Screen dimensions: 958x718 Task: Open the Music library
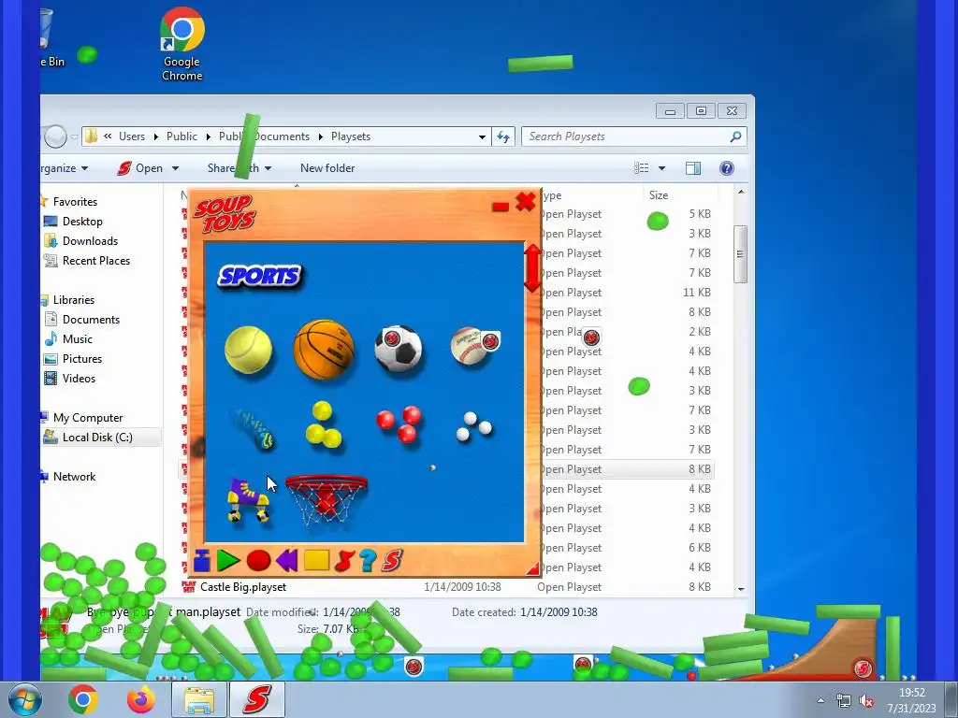(77, 338)
